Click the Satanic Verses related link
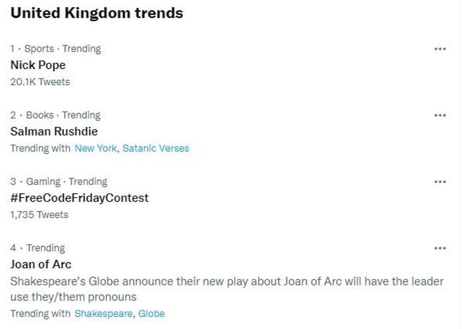This screenshot has width=462, height=329. point(156,148)
